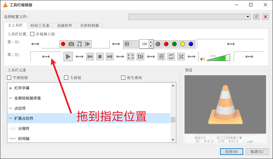Maximize the 工具栏编辑器 window
Screen dimensions: 273x159
tap(251, 5)
